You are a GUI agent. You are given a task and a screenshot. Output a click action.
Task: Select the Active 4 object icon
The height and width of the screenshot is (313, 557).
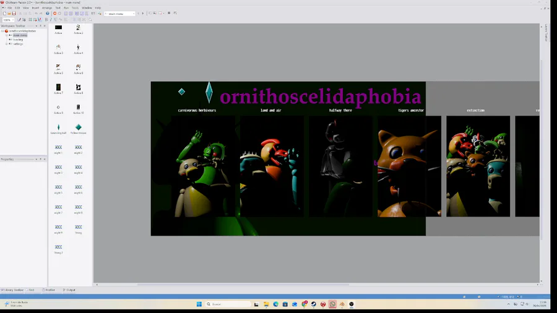coord(78,47)
